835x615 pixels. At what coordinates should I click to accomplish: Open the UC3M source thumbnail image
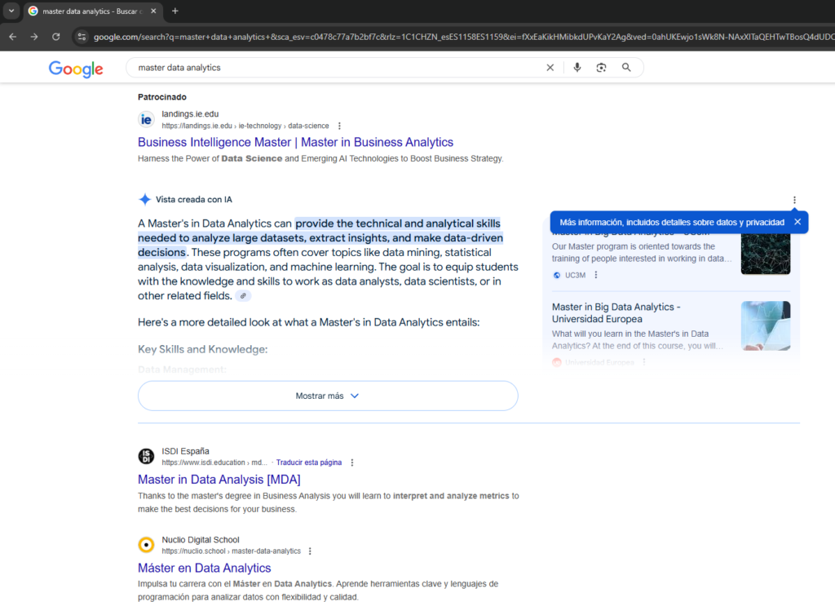pos(765,254)
